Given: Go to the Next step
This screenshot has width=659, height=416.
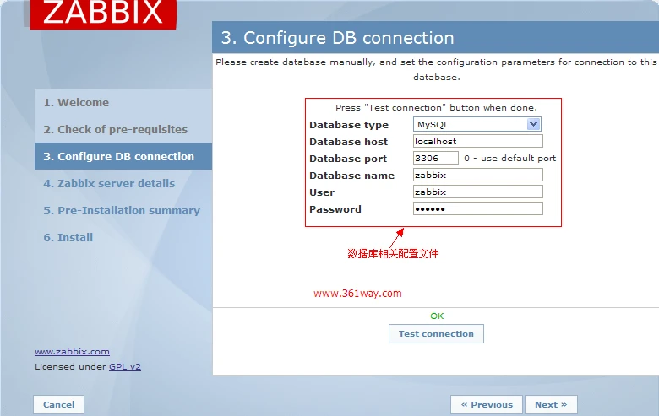Looking at the screenshot, I should tap(551, 405).
